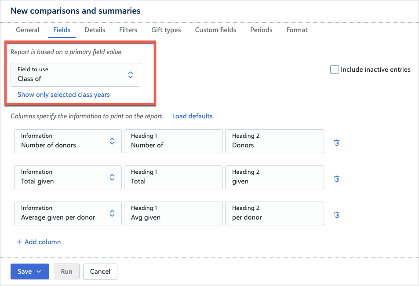Screen dimensions: 419x286
Task: Switch to the Format tab
Action: (297, 30)
